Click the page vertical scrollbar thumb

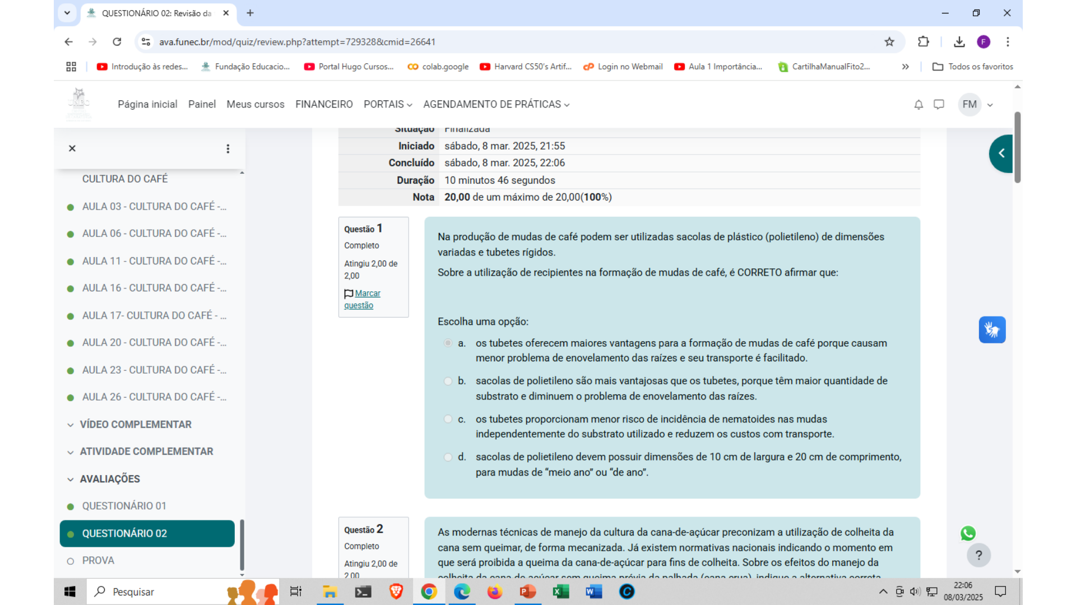[x=1017, y=147]
